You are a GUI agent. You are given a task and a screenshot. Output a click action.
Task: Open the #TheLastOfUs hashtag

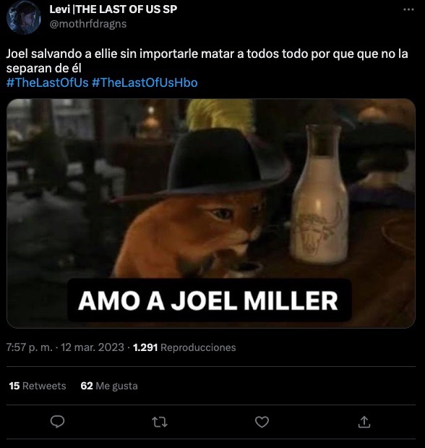point(48,83)
